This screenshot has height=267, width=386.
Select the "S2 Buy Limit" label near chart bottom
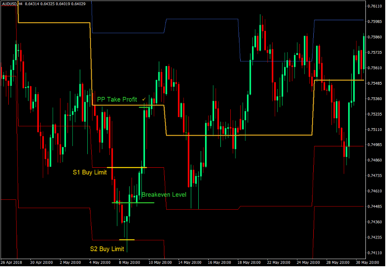tap(107, 249)
